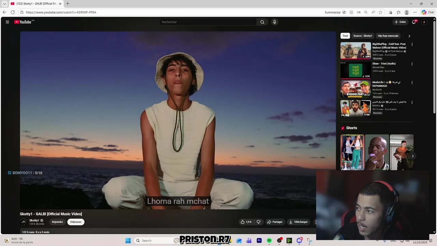
Task: Click the video player to pause
Action: click(x=178, y=120)
